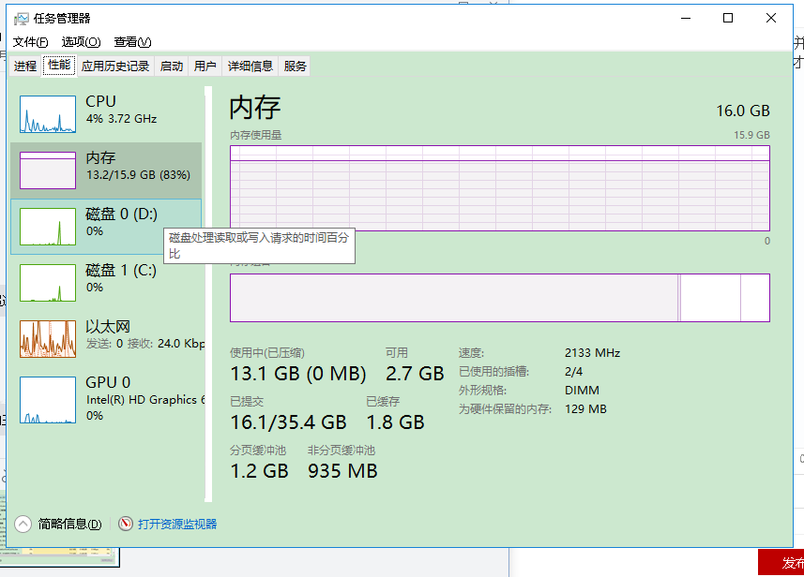Switch to the 用户 tab
The width and height of the screenshot is (804, 577).
tap(205, 66)
